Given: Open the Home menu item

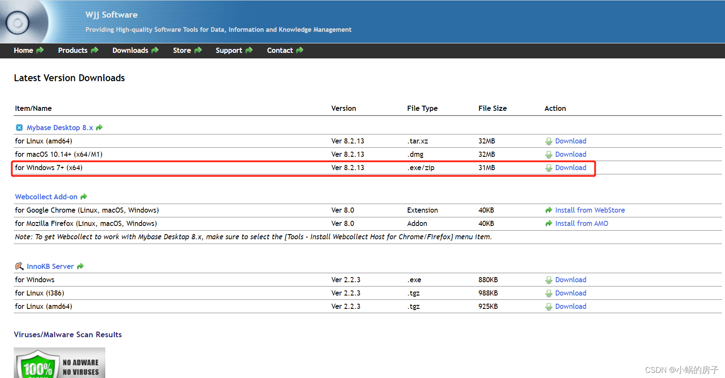Looking at the screenshot, I should click(23, 50).
